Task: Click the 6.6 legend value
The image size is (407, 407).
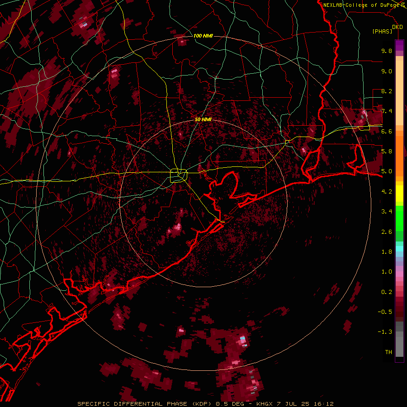Action: (387, 131)
